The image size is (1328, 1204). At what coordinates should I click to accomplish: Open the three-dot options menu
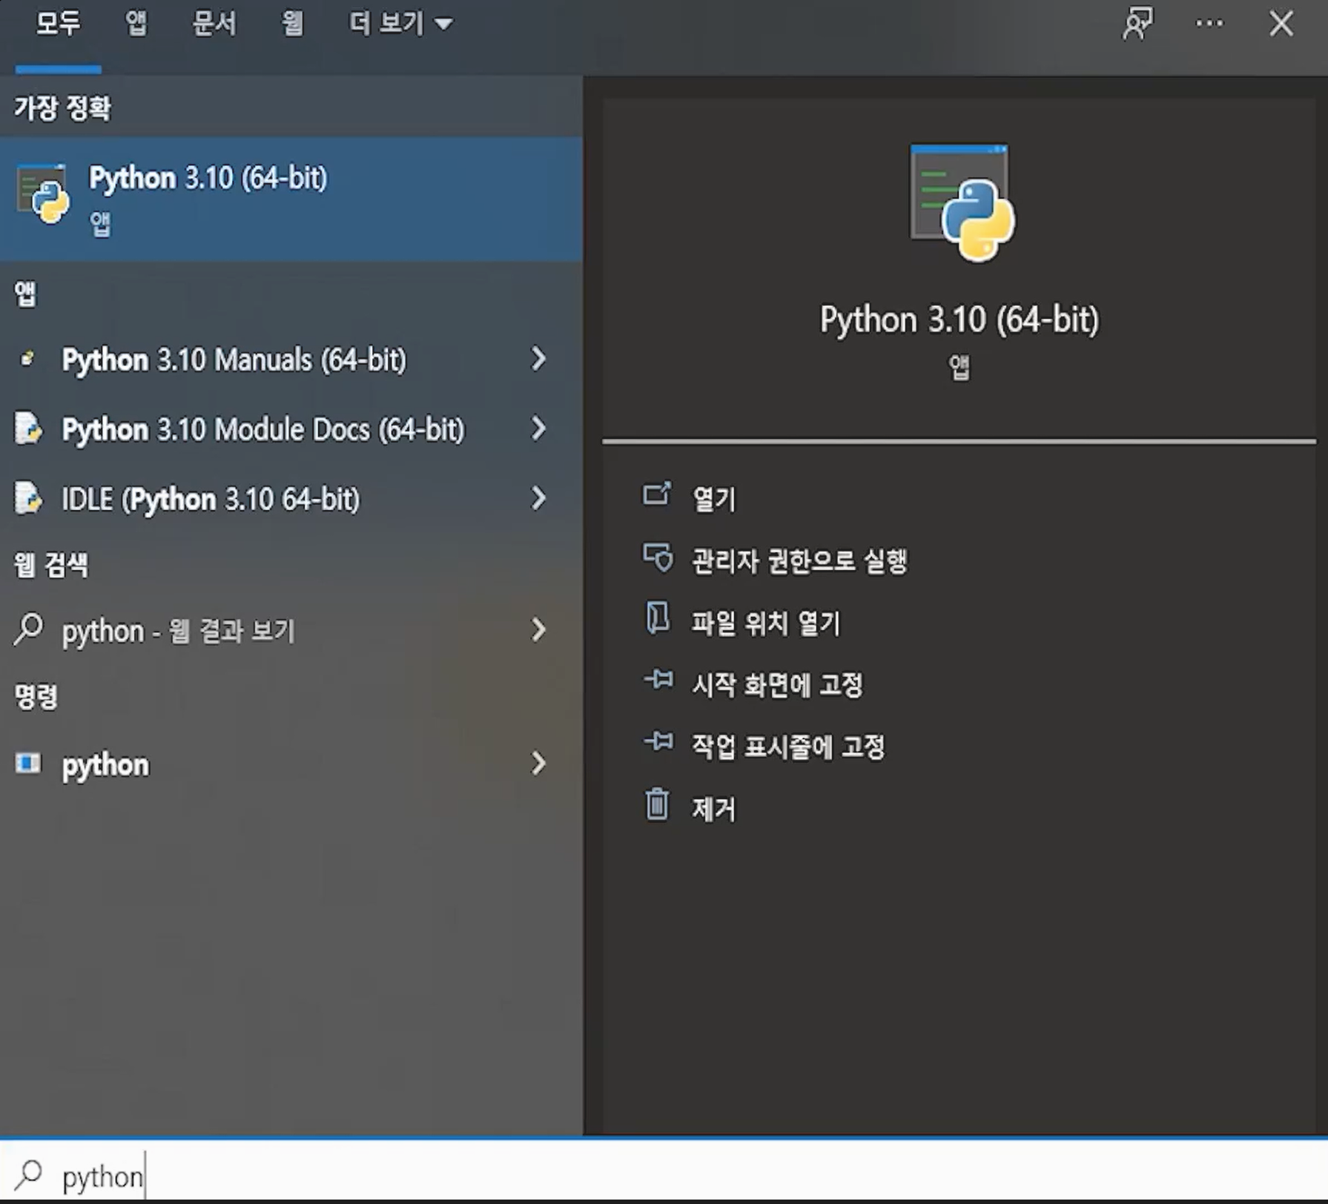1209,24
